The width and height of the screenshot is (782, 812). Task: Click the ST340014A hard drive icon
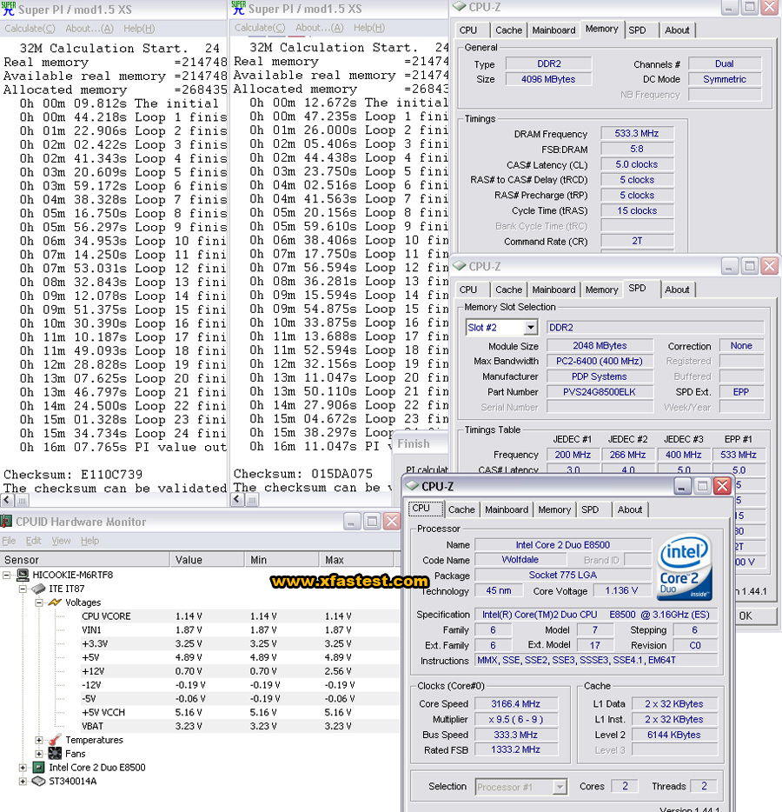point(39,782)
